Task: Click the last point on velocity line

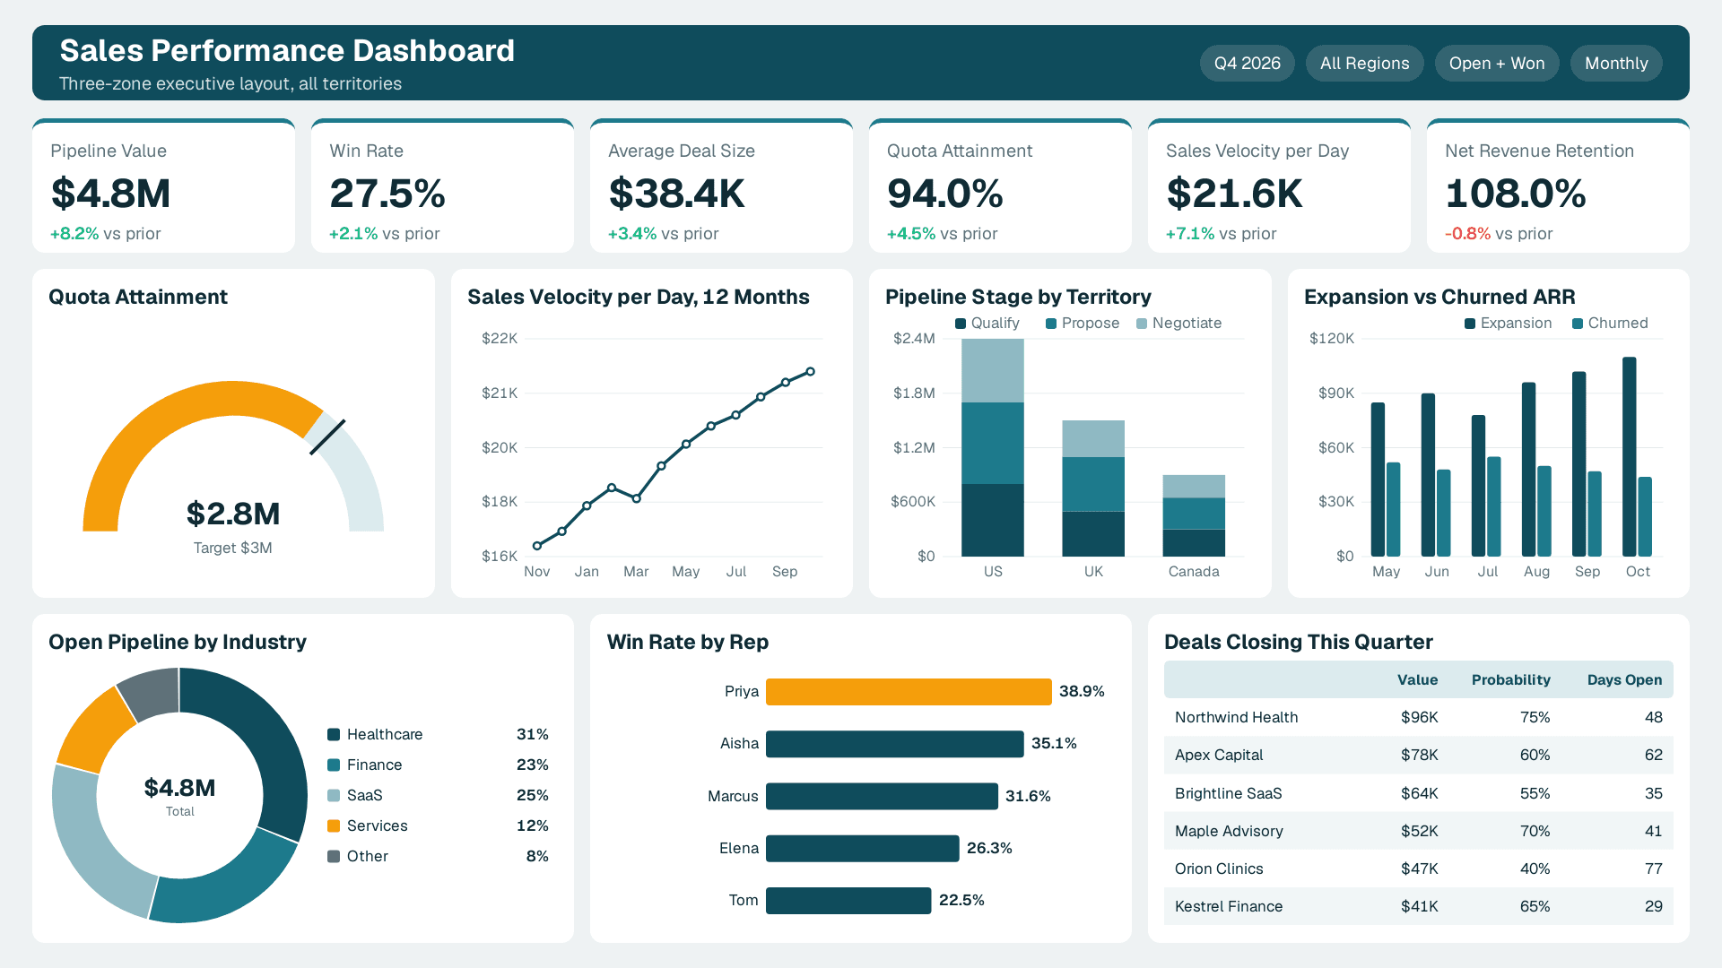Action: pyautogui.click(x=810, y=371)
